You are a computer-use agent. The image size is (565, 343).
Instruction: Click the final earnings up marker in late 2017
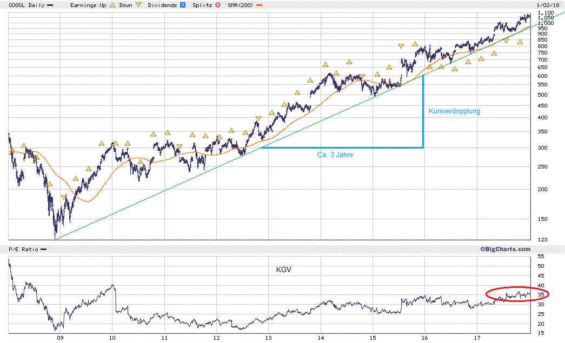(x=520, y=42)
